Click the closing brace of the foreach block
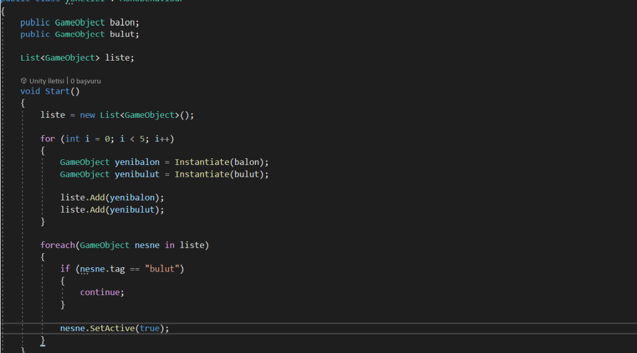Image resolution: width=637 pixels, height=353 pixels. [43, 341]
